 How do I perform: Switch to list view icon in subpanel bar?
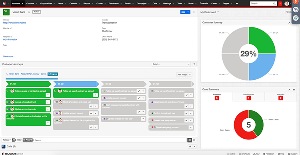tap(190, 140)
